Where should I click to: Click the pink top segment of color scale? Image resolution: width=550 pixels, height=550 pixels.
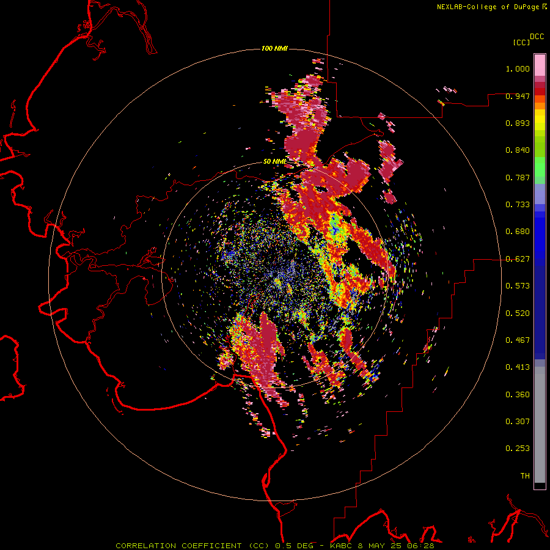click(540, 65)
